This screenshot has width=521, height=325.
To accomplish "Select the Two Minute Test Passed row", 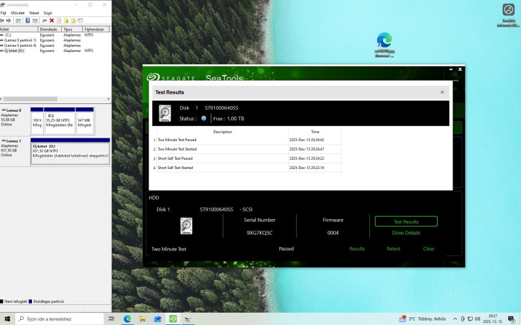I will (247, 140).
